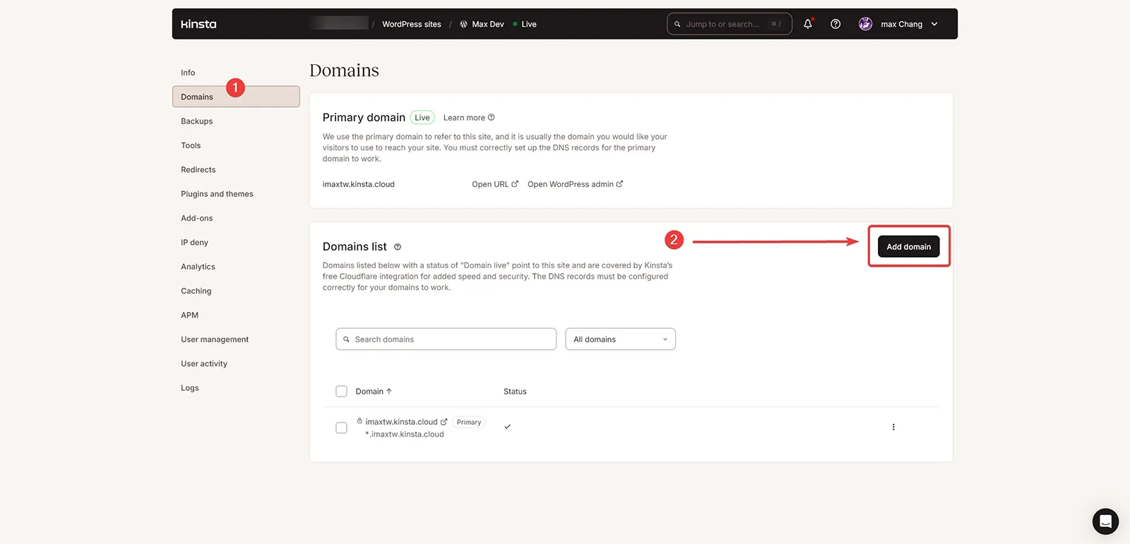This screenshot has width=1130, height=544.
Task: Open the Info sidebar item
Action: pyautogui.click(x=188, y=73)
